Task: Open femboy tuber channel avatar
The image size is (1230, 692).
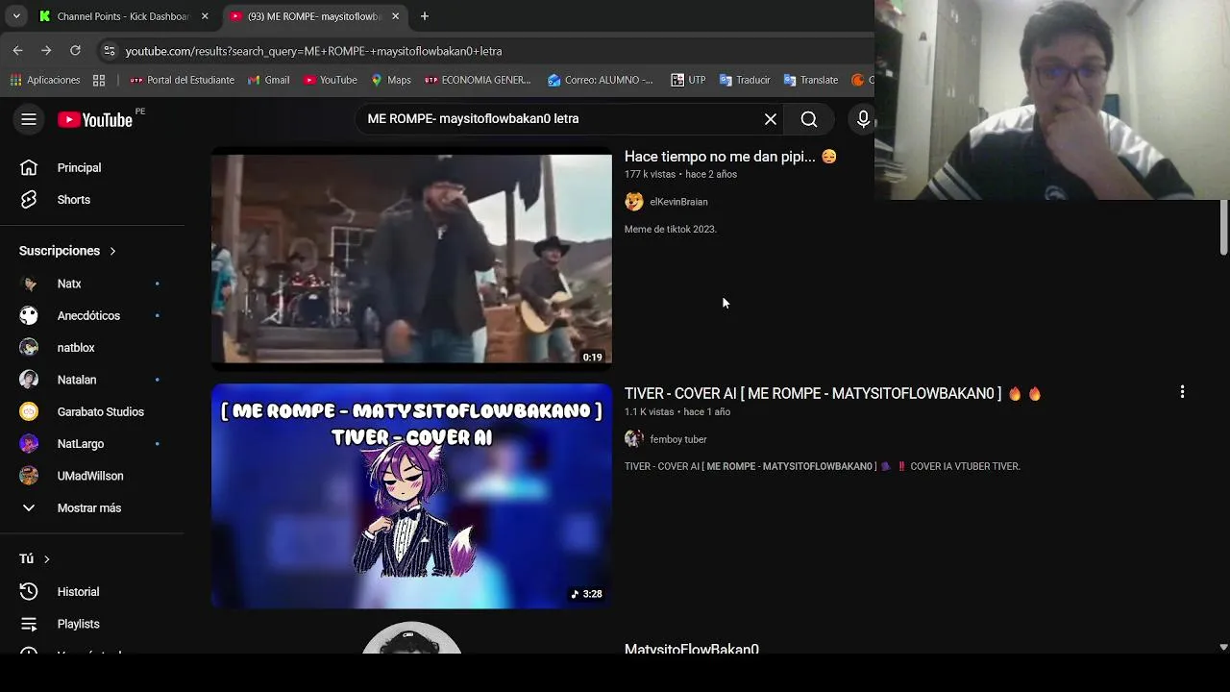Action: [634, 439]
